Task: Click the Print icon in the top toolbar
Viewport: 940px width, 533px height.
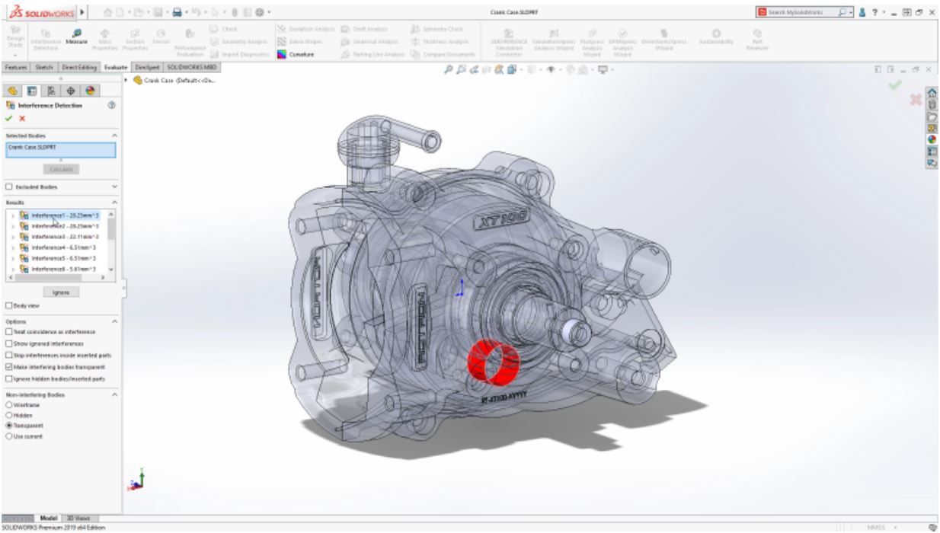Action: pyautogui.click(x=177, y=12)
